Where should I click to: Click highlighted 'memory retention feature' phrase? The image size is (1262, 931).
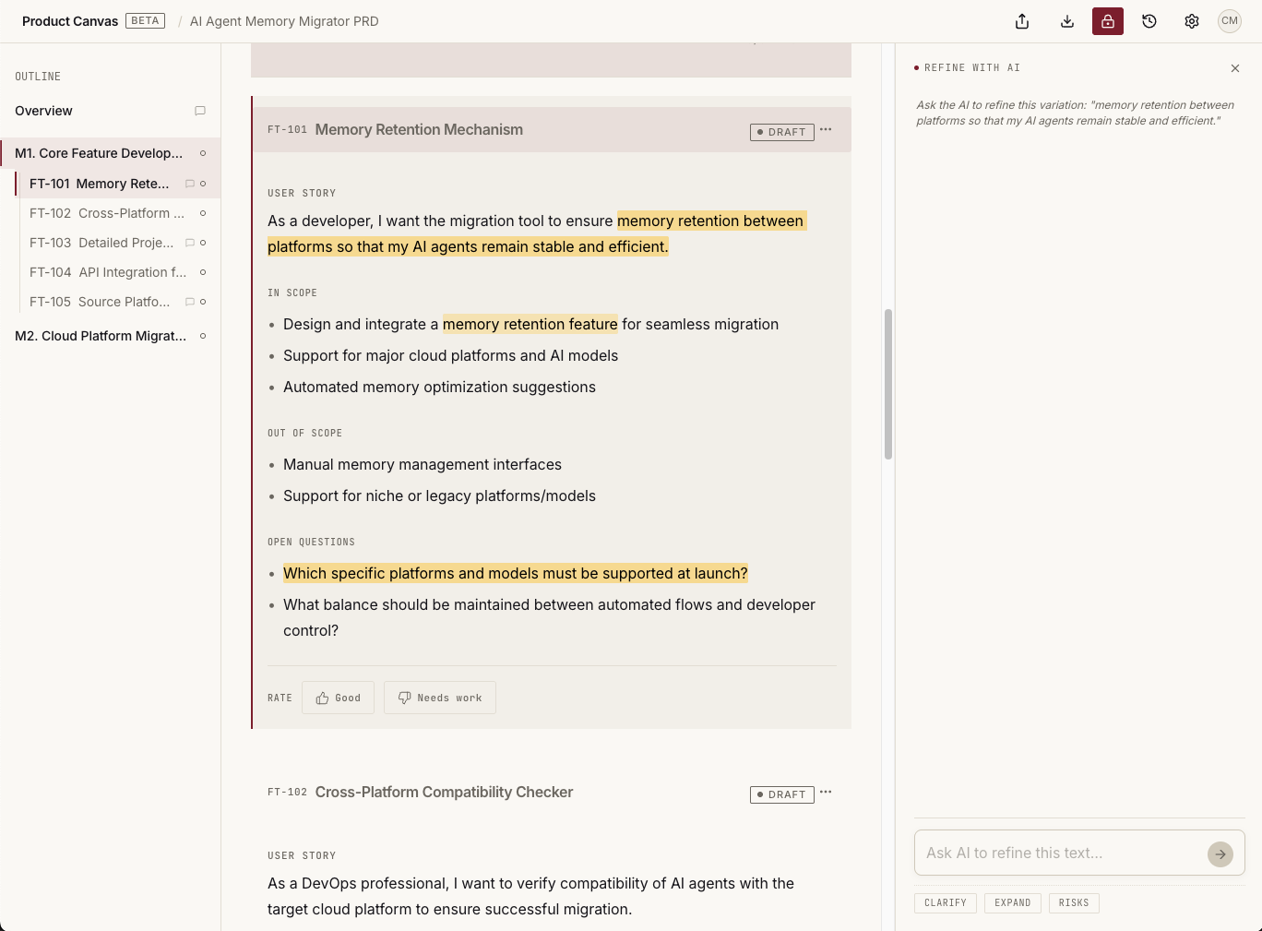tap(530, 324)
